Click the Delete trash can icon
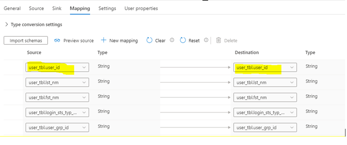Image resolution: width=347 pixels, height=145 pixels. [219, 40]
